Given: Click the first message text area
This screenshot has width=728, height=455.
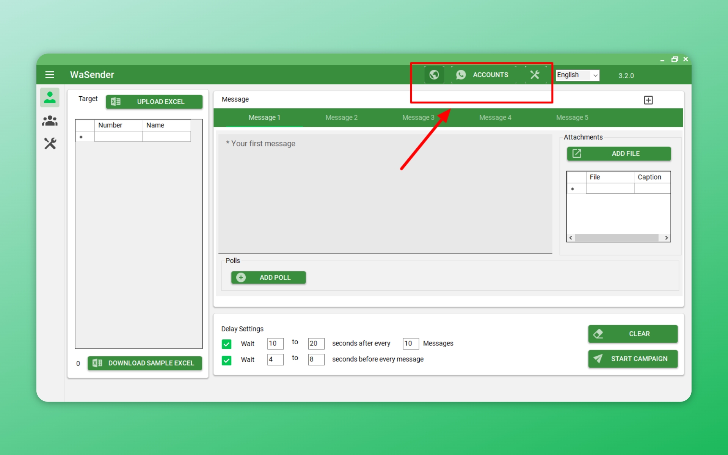Looking at the screenshot, I should [x=385, y=193].
